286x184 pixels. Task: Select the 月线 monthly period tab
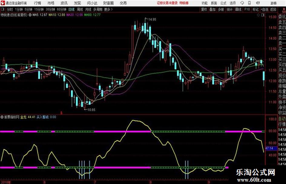pos(88,9)
